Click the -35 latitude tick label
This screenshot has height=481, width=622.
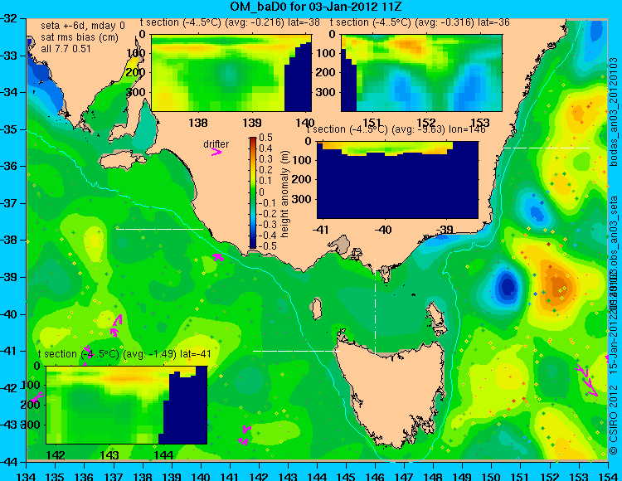pos(10,129)
